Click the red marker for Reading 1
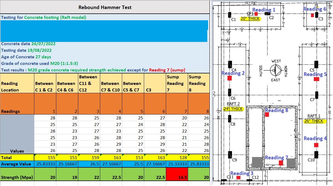Viewport: 333px width, 186px height. click(x=256, y=14)
